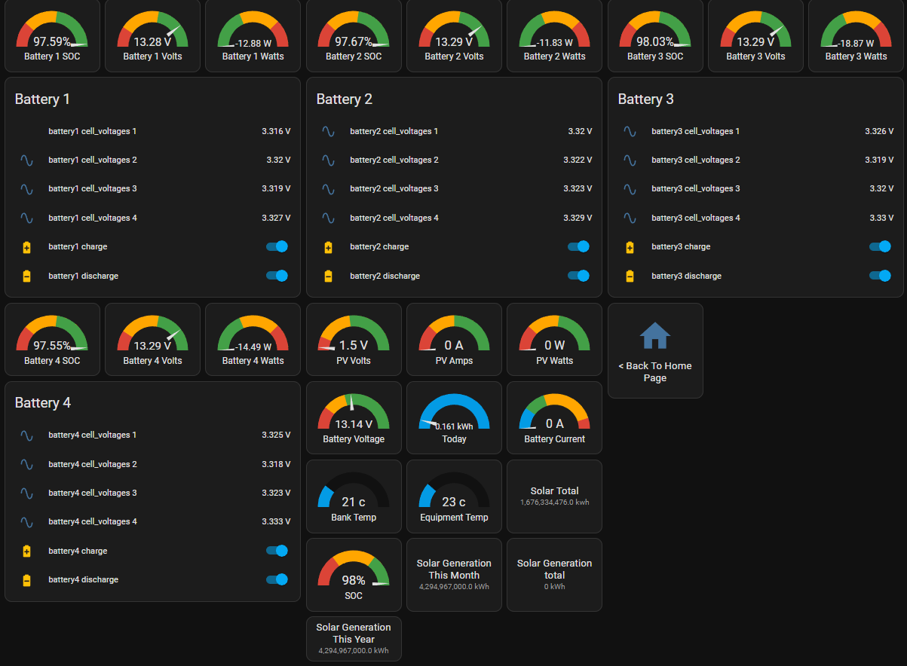Toggle the battery4 discharge switch off
The width and height of the screenshot is (907, 666).
277,580
